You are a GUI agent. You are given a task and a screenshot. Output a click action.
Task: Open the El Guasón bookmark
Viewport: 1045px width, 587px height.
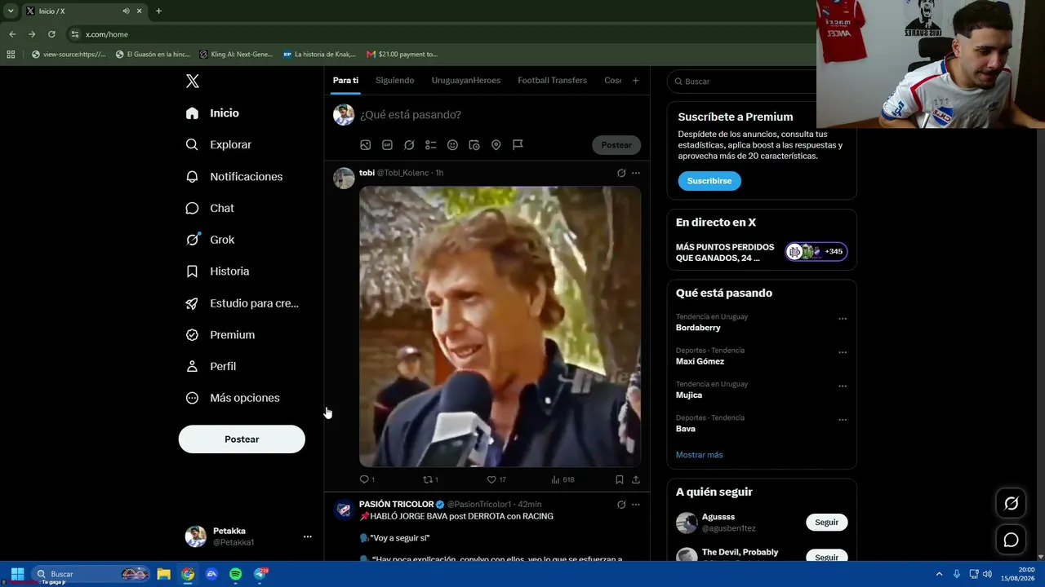click(153, 55)
